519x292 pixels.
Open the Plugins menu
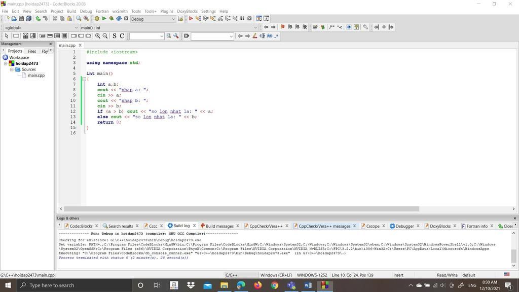(167, 11)
